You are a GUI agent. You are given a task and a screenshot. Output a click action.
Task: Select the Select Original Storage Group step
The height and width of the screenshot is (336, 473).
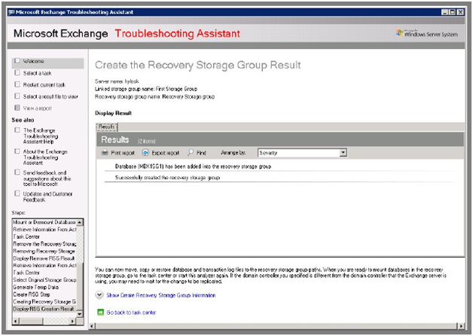click(44, 280)
